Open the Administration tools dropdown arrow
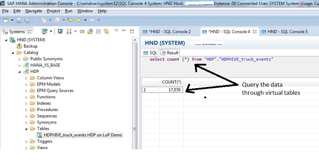 point(75,31)
